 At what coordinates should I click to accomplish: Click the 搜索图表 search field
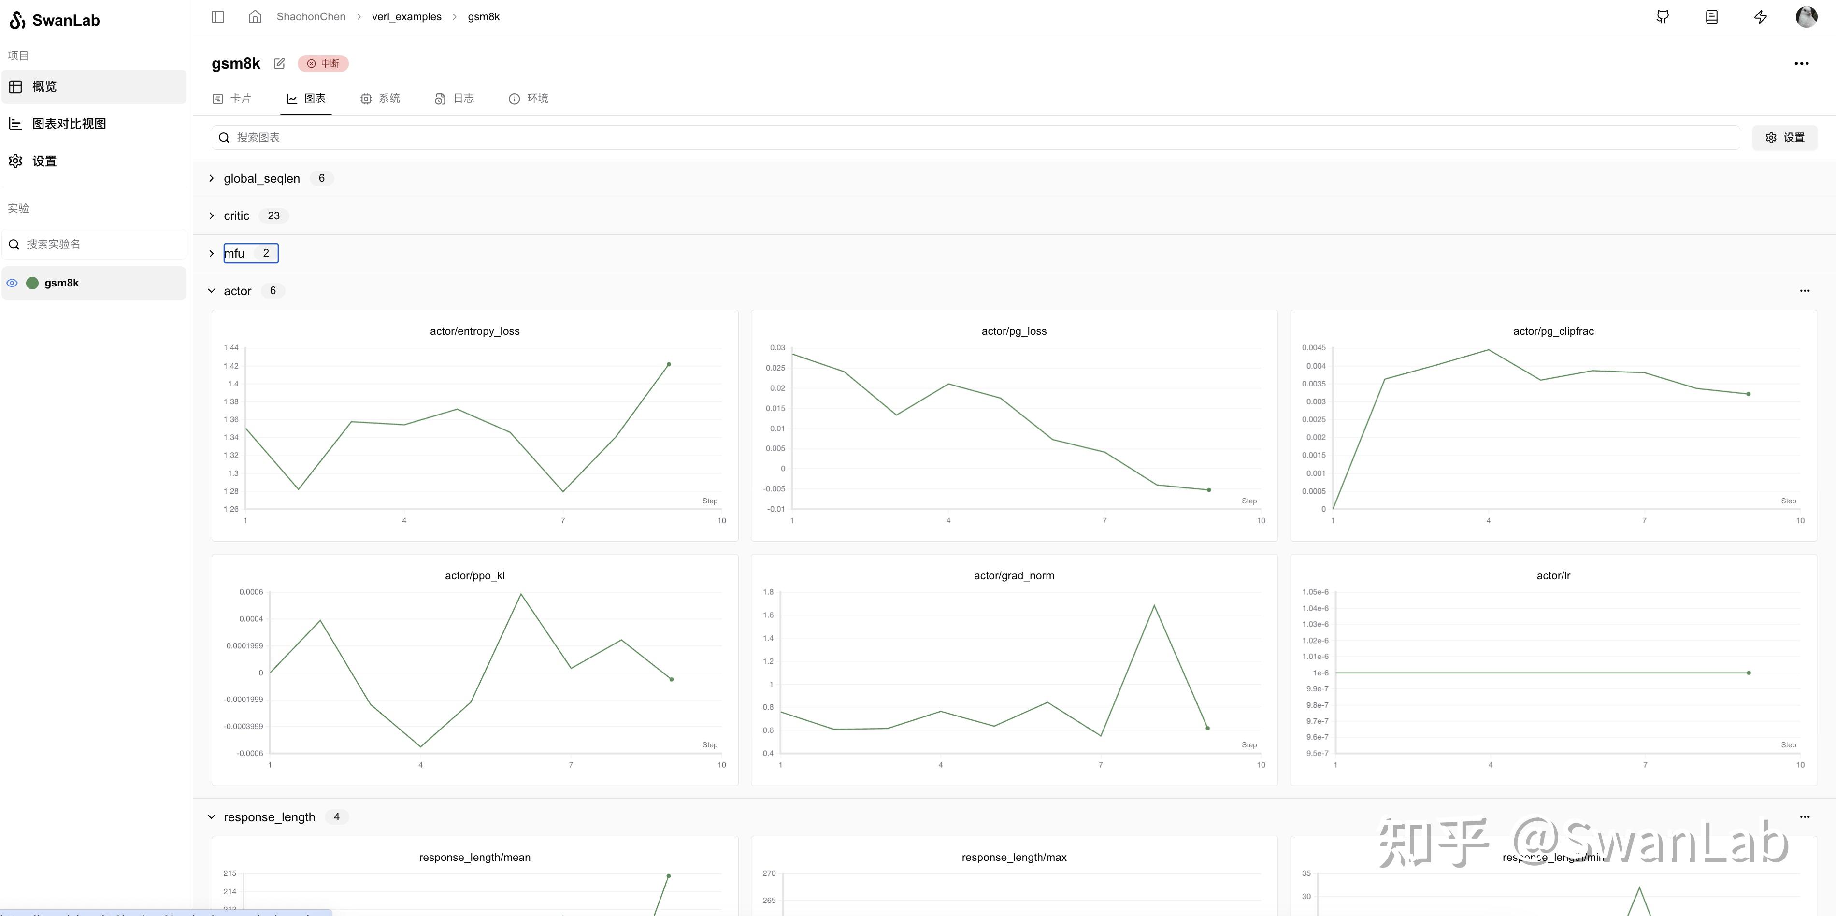(975, 138)
